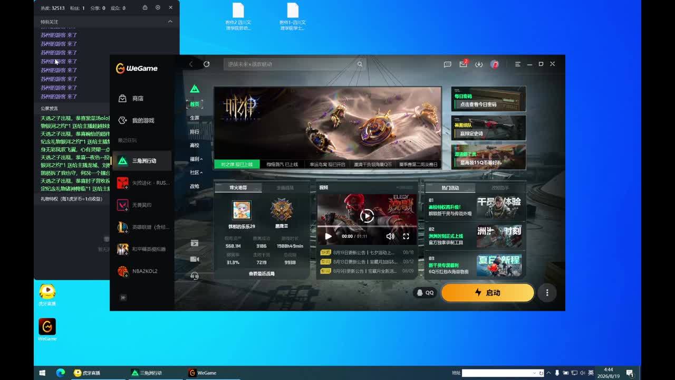Open the 洲洲时刻正式上线 activity
The width and height of the screenshot is (675, 380).
475,236
